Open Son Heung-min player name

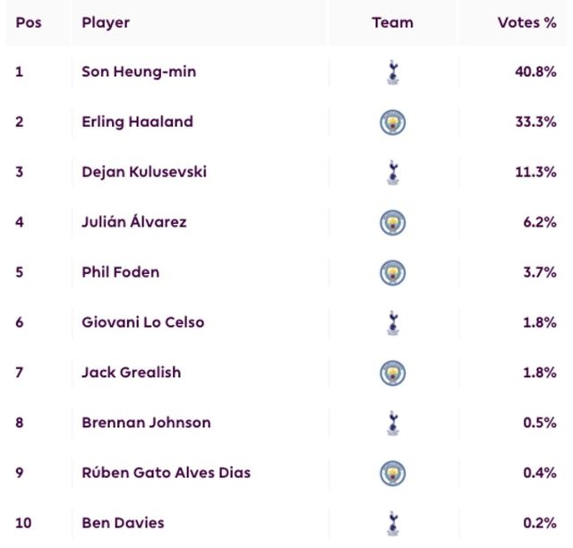point(139,73)
